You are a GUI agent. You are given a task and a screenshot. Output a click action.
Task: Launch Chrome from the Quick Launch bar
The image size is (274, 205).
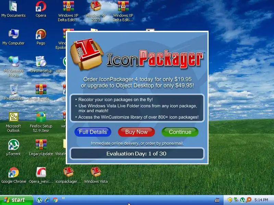[55, 200]
